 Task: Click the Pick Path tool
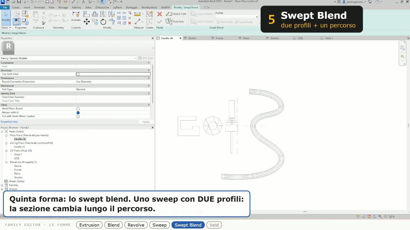(x=175, y=21)
